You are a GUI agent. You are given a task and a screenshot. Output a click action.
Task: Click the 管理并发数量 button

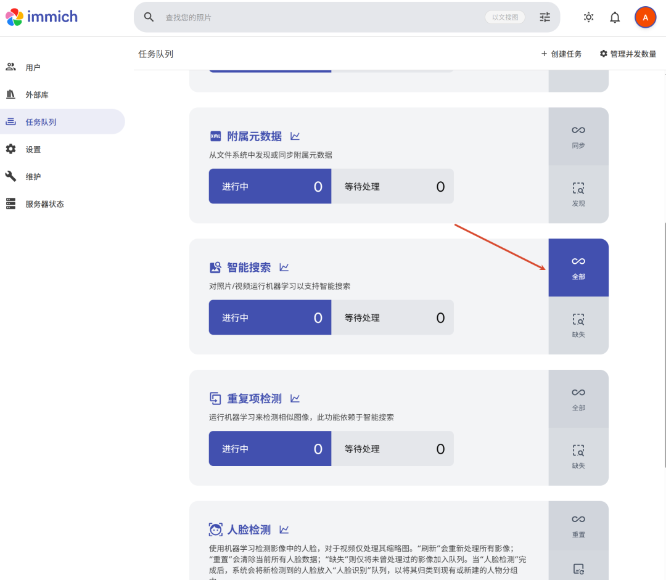pos(628,54)
